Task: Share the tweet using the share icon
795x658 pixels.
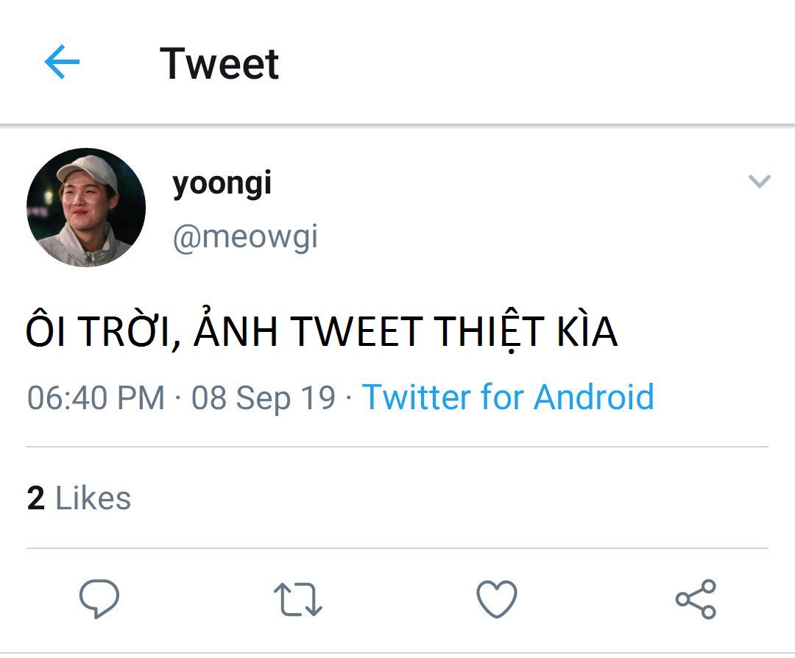Action: 696,598
